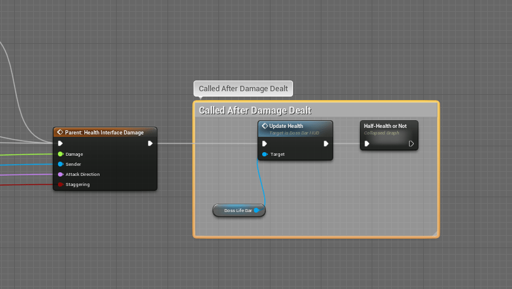This screenshot has height=289, width=512.
Task: Click exec output pin of Parent: Health Interface Damage
Action: coord(150,143)
